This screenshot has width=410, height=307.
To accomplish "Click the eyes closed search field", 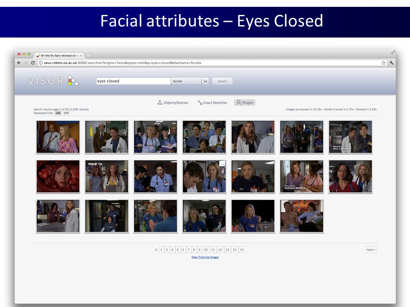I will tap(133, 81).
